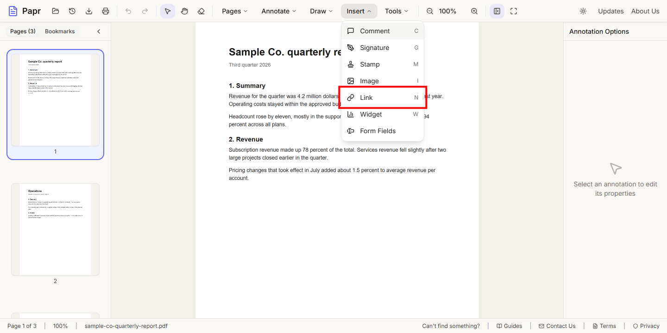Open version history clock icon

72,11
